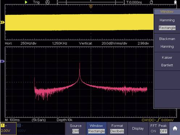Click the battery icon at top right
This screenshot has width=180, height=135.
tap(175, 2)
